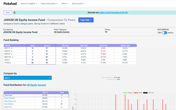Select the This Fund row in distribution table
Image resolution: width=176 pixels, height=110 pixels.
coord(36,96)
